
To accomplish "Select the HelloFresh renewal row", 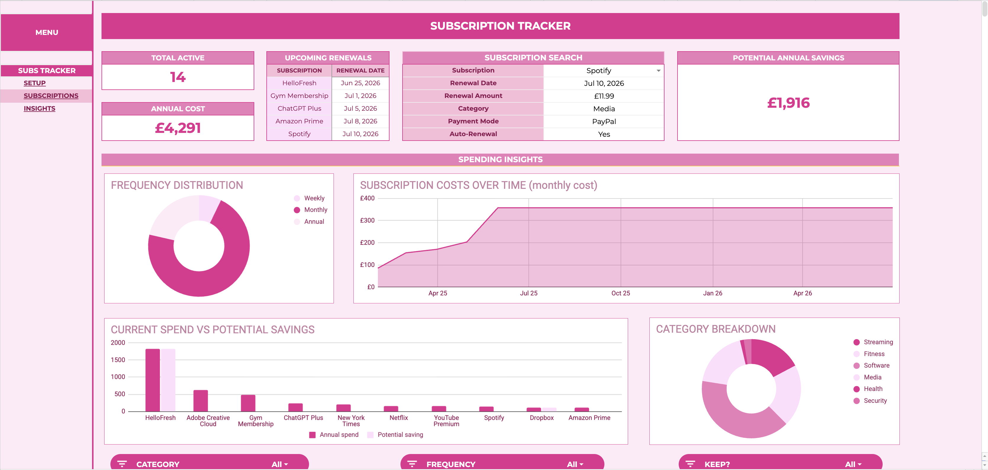I will coord(328,83).
